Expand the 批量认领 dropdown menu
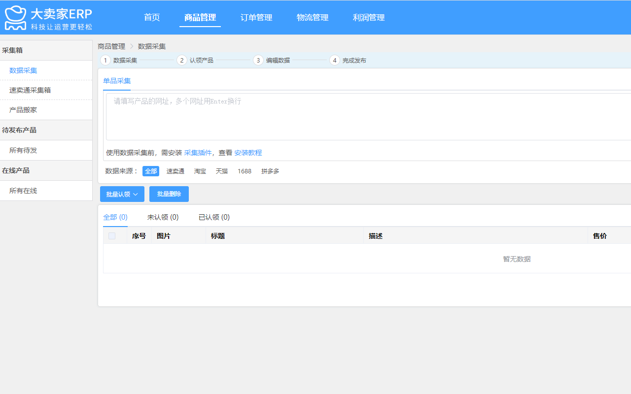Image resolution: width=631 pixels, height=394 pixels. pos(122,194)
